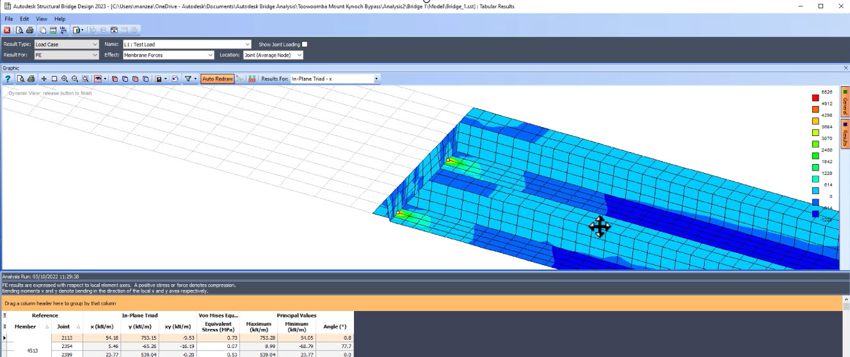This screenshot has height=357, width=850.
Task: Open the Effect dropdown showing Membrane Forces
Action: (168, 55)
